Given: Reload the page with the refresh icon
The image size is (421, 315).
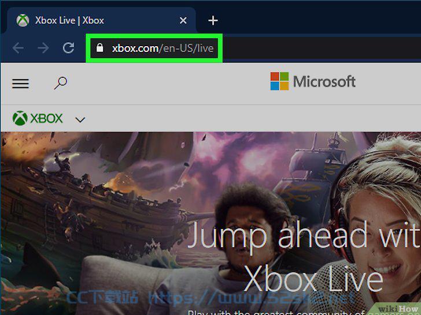Looking at the screenshot, I should (68, 48).
